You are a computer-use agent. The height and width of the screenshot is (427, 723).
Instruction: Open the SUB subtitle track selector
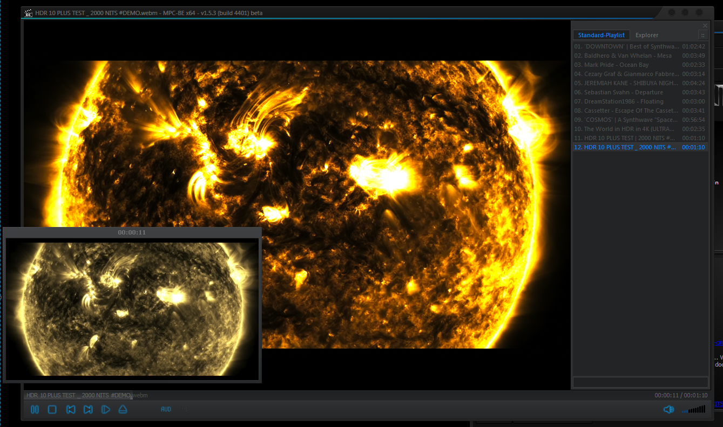click(x=184, y=410)
